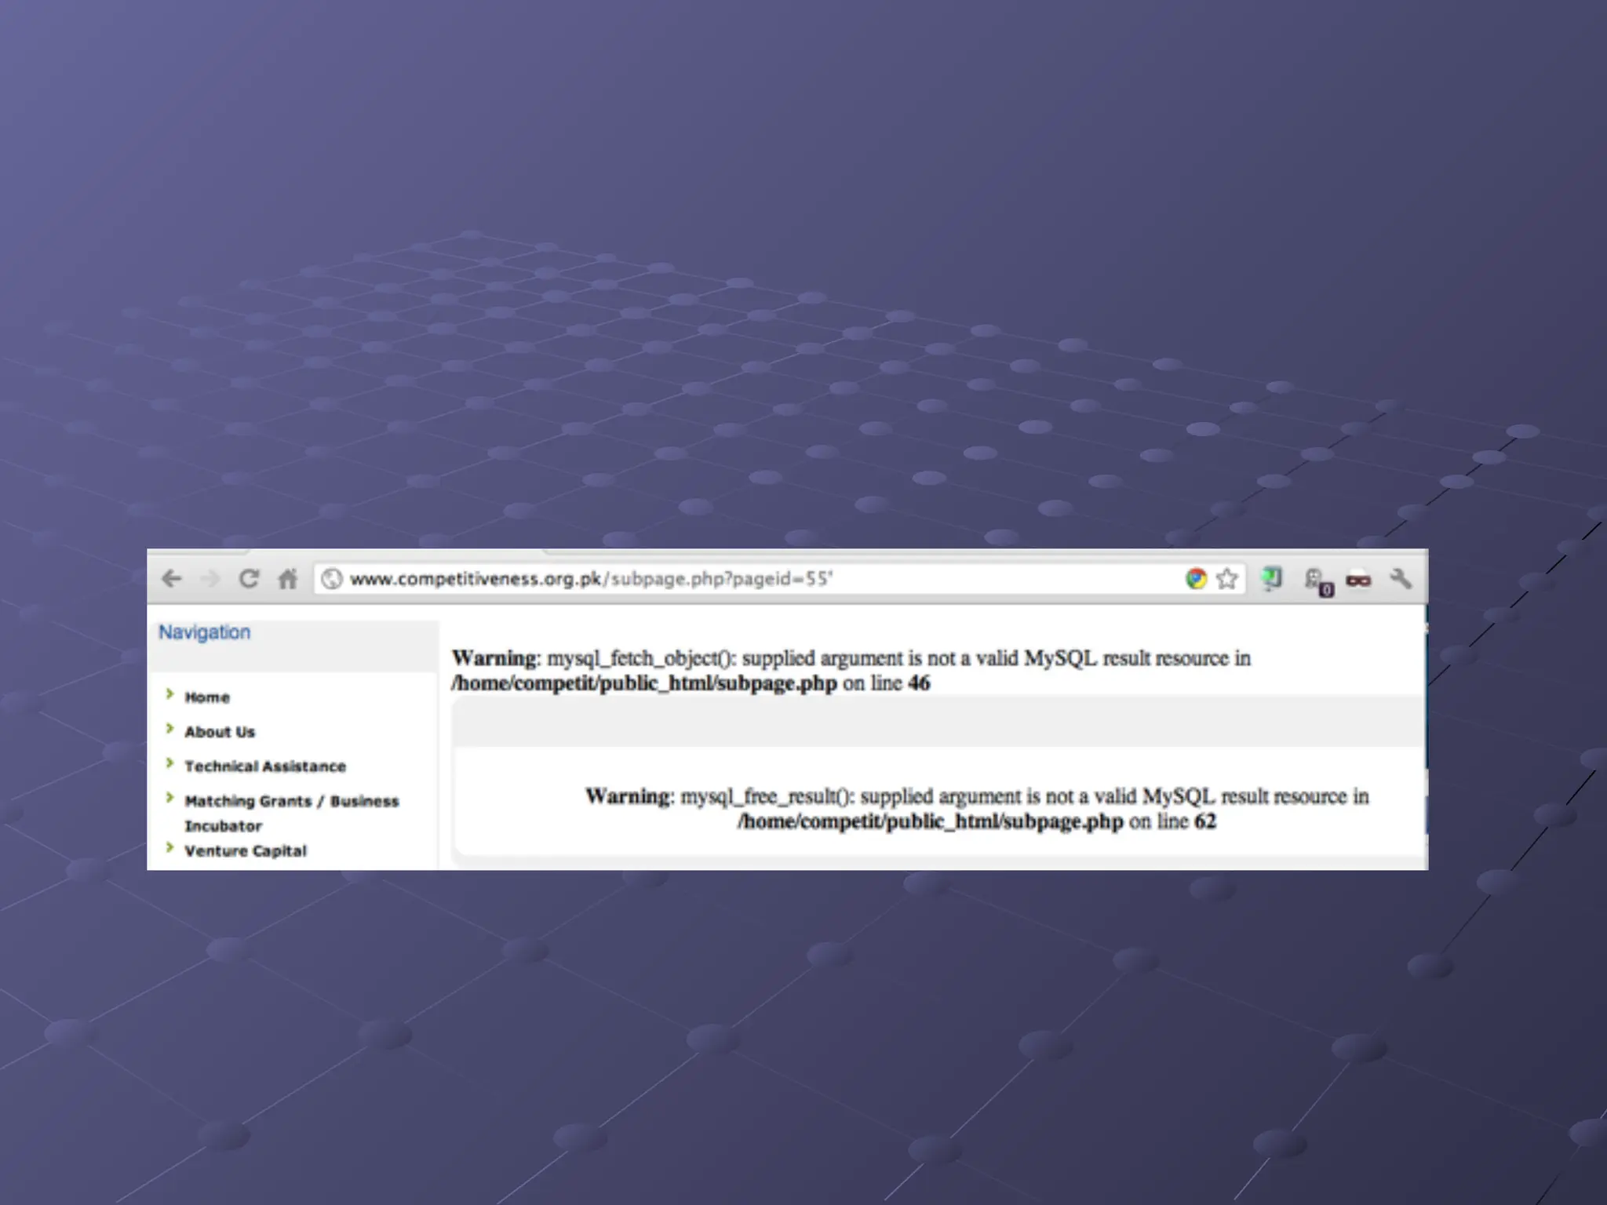Go to the home page icon
1607x1205 pixels.
coord(288,579)
